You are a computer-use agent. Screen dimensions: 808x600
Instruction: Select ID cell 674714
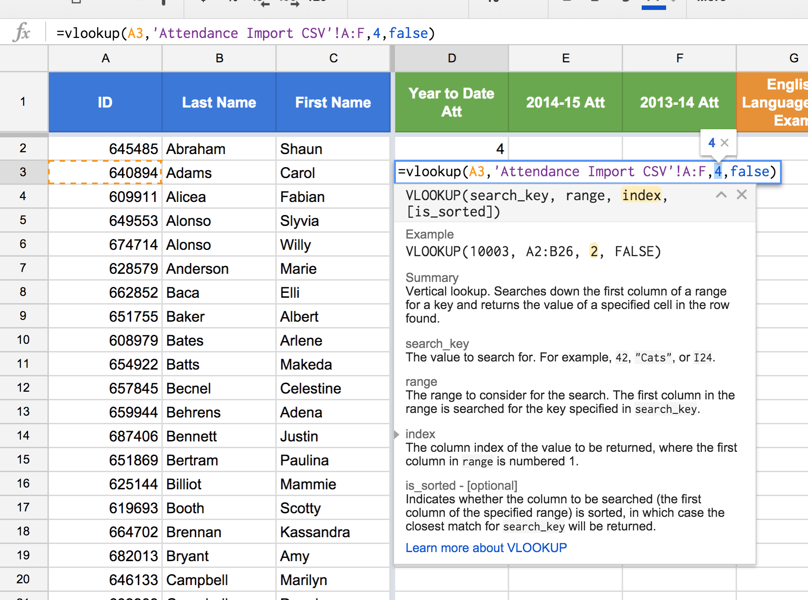[105, 244]
